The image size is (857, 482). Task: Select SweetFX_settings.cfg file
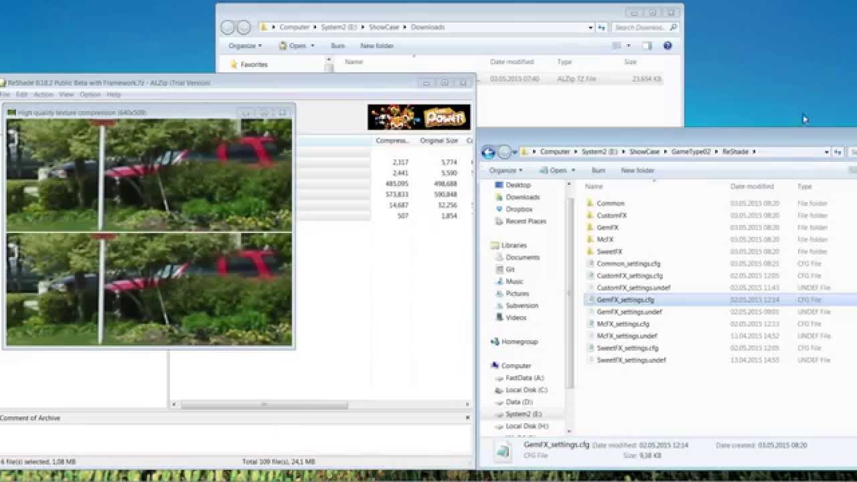coord(627,348)
